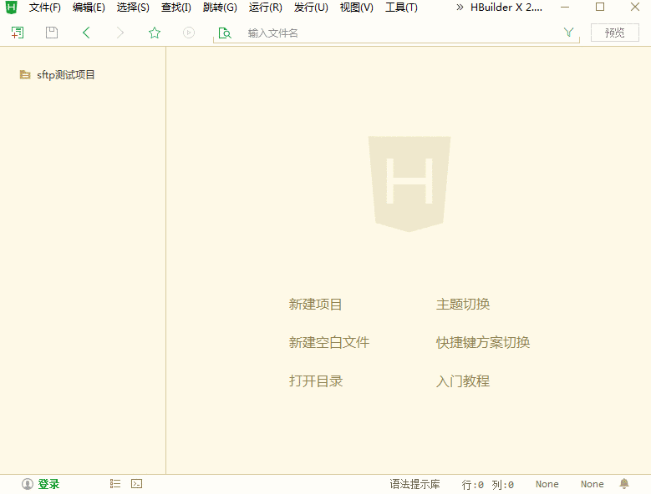Select the sftp测试项目 tree item
651x494 pixels.
coord(65,74)
